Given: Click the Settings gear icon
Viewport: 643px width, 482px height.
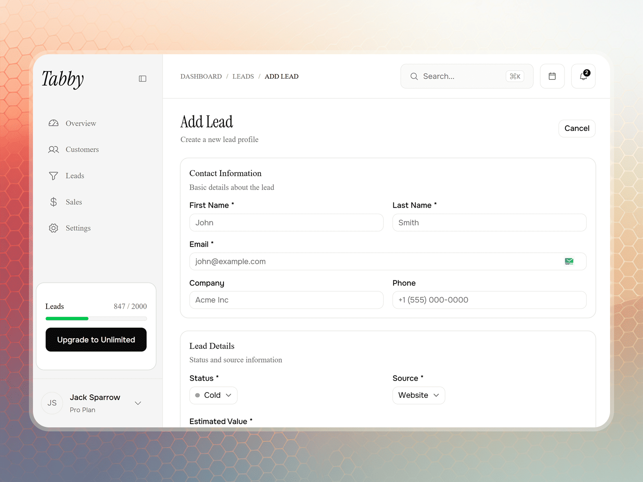Looking at the screenshot, I should click(53, 228).
